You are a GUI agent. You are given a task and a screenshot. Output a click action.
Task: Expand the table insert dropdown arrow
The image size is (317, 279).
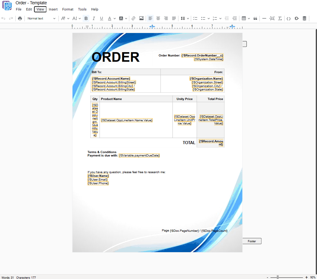tap(249, 18)
